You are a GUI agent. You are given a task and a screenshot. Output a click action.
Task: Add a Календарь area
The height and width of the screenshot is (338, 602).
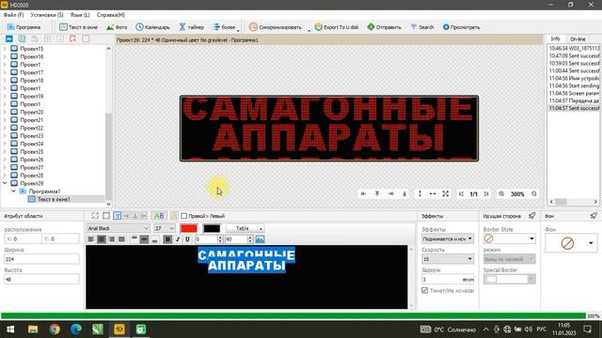pos(152,27)
